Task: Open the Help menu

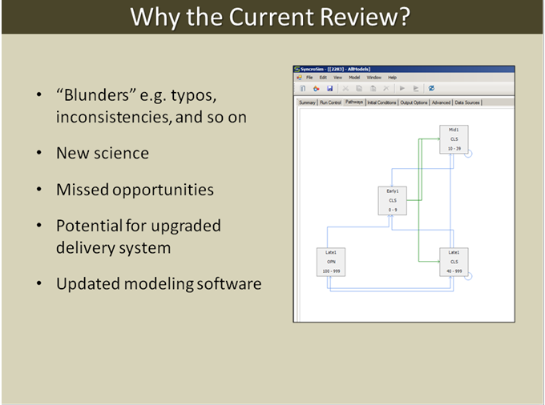Action: pyautogui.click(x=393, y=78)
